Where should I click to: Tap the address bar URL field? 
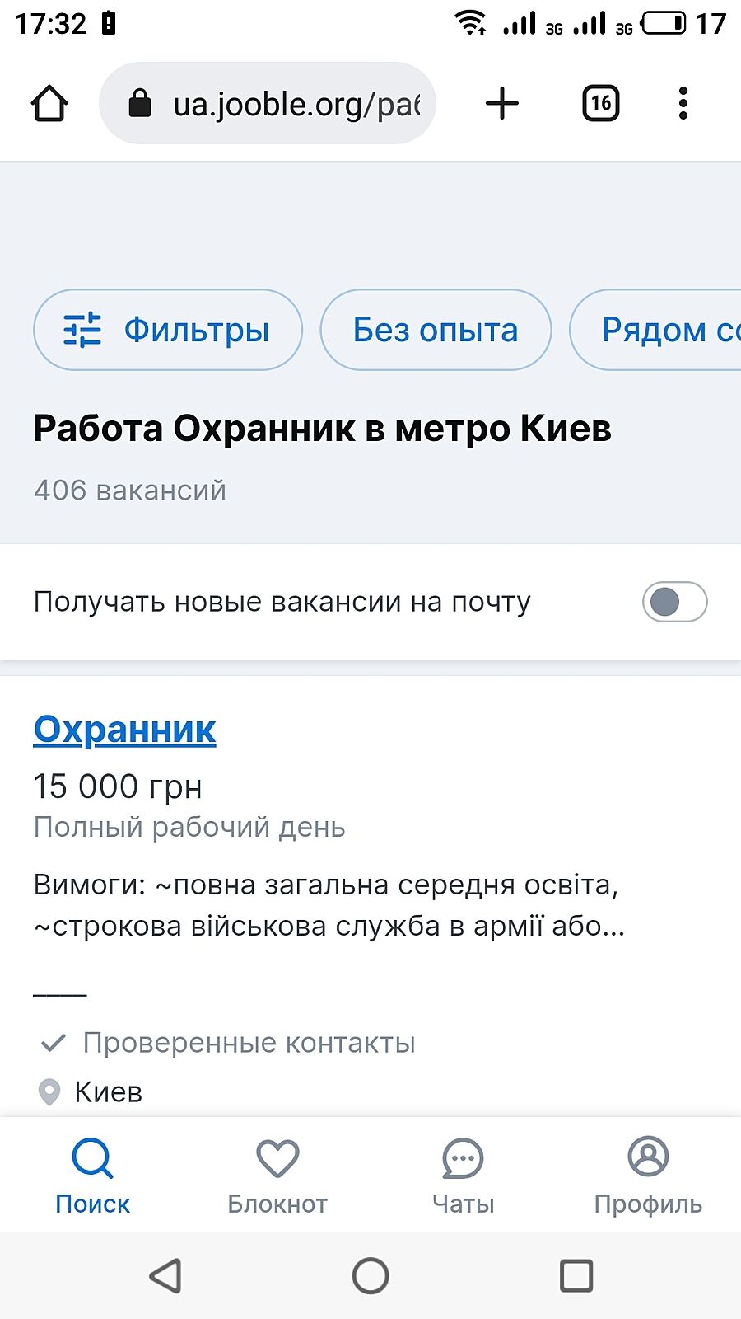(296, 104)
